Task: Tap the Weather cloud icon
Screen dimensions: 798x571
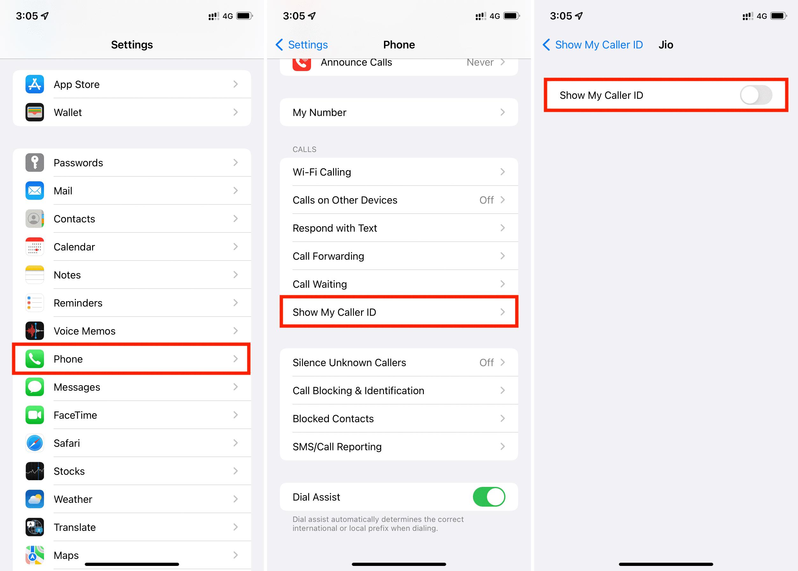Action: tap(34, 499)
